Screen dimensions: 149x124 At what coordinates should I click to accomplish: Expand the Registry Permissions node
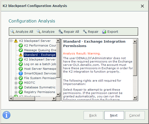pyautogui.click(x=16, y=92)
